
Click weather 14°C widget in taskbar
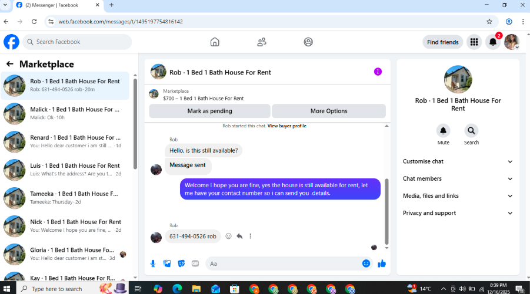(419, 289)
